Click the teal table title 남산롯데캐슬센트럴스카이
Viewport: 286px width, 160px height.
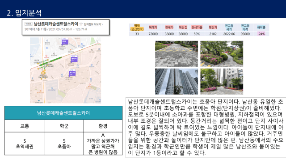pos(63,113)
